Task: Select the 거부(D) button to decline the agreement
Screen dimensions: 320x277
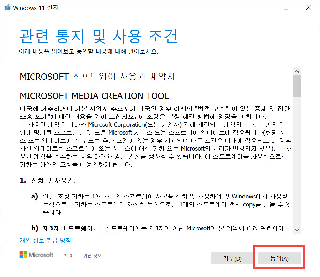Action: 232,258
